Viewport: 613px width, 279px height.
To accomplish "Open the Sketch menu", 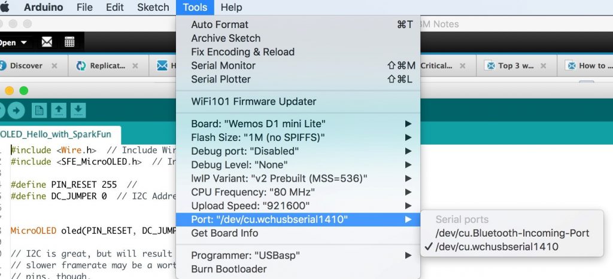I will 153,7.
